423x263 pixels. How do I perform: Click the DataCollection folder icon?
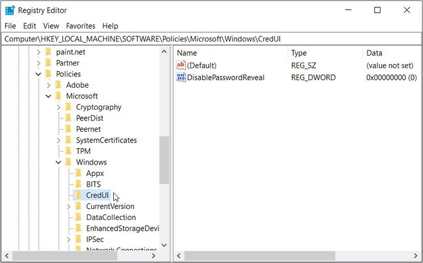pos(78,217)
